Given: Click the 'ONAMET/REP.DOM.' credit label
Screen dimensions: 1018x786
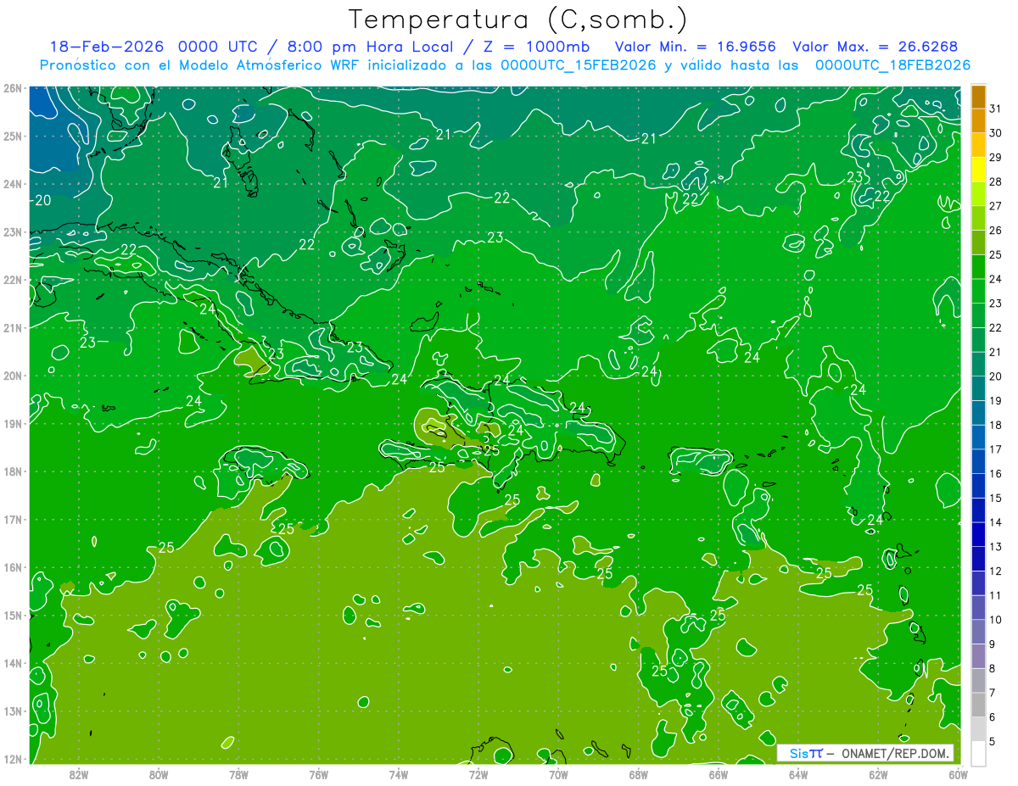Looking at the screenshot, I should point(894,753).
